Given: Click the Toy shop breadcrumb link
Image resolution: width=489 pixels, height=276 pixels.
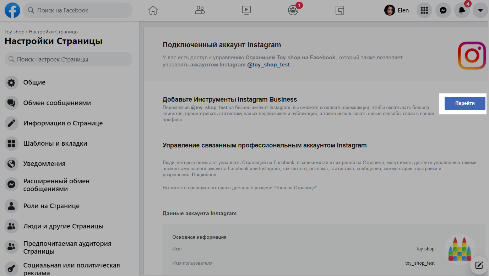Looking at the screenshot, I should pos(14,32).
